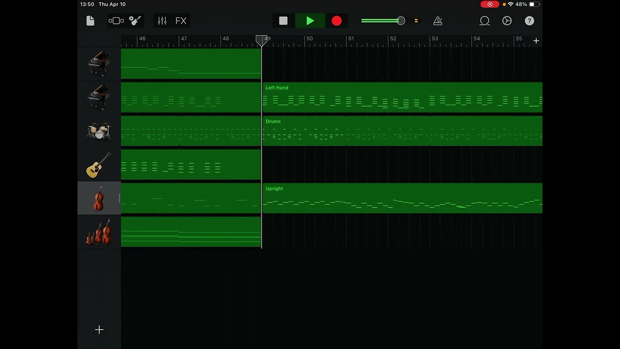Jump to bar 54 in ruler
Image resolution: width=620 pixels, height=349 pixels.
click(x=477, y=38)
